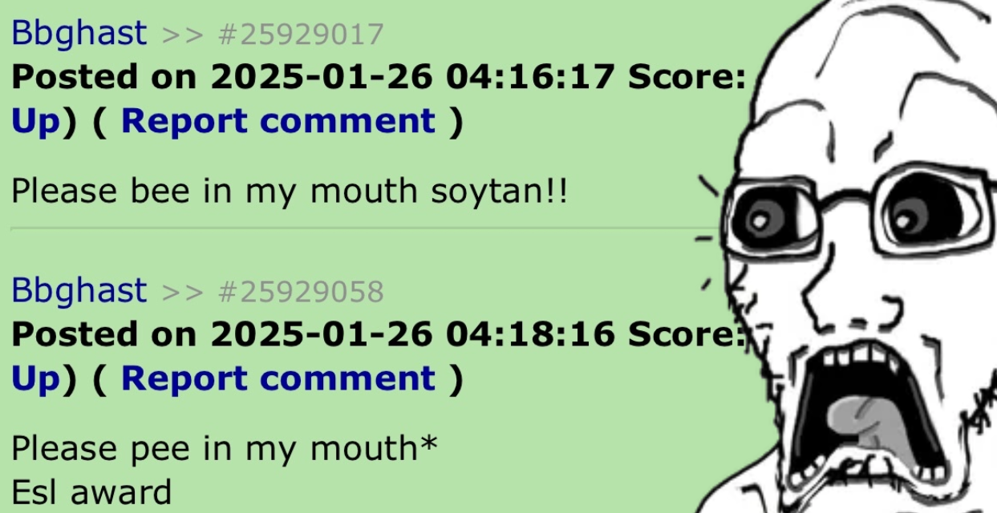The image size is (997, 513).
Task: Open Bbghast's profile from the first comment
Action: 79,34
